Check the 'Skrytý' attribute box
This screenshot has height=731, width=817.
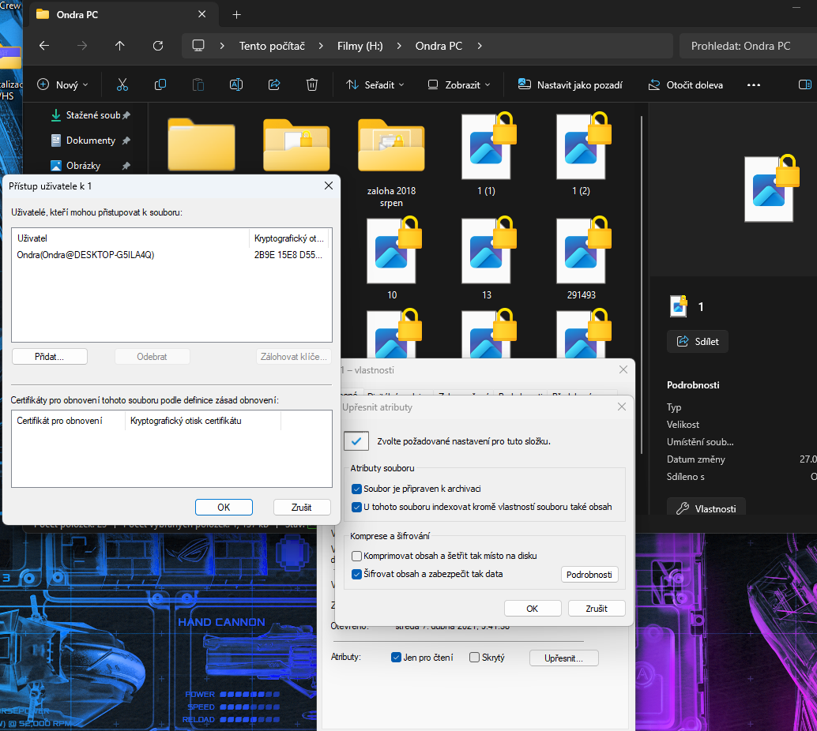tap(474, 657)
